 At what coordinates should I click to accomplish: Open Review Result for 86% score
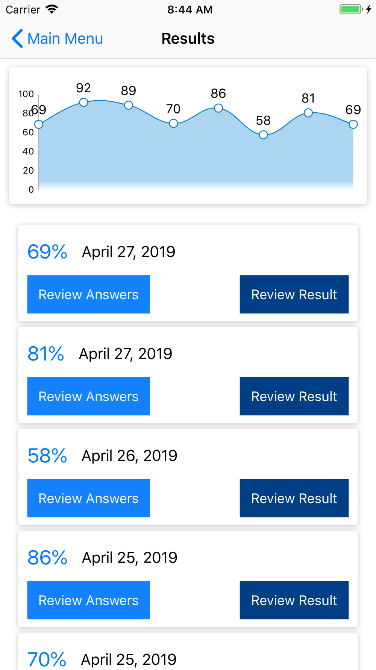point(294,600)
